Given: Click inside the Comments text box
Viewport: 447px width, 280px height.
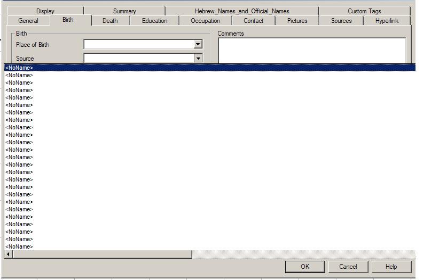Looking at the screenshot, I should (x=311, y=50).
